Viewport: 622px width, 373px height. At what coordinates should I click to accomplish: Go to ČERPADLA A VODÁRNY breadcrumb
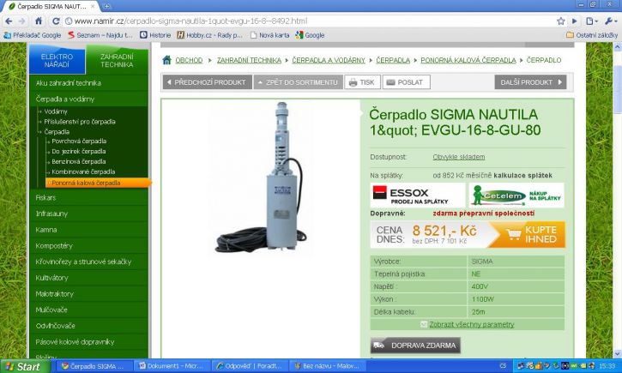click(x=329, y=60)
